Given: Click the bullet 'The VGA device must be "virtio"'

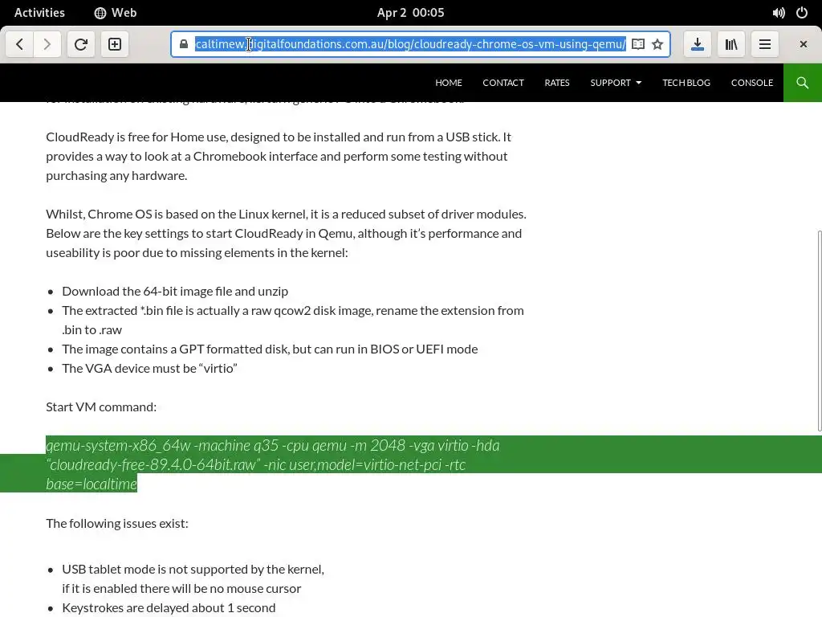Looking at the screenshot, I should click(149, 368).
